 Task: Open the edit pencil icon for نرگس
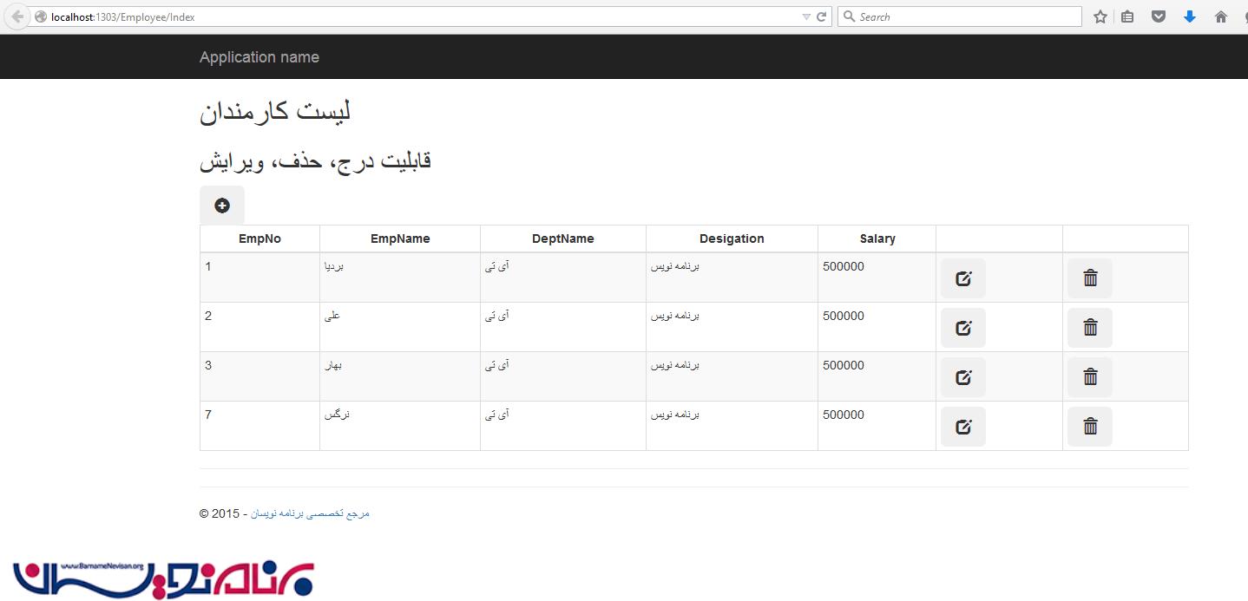tap(963, 426)
